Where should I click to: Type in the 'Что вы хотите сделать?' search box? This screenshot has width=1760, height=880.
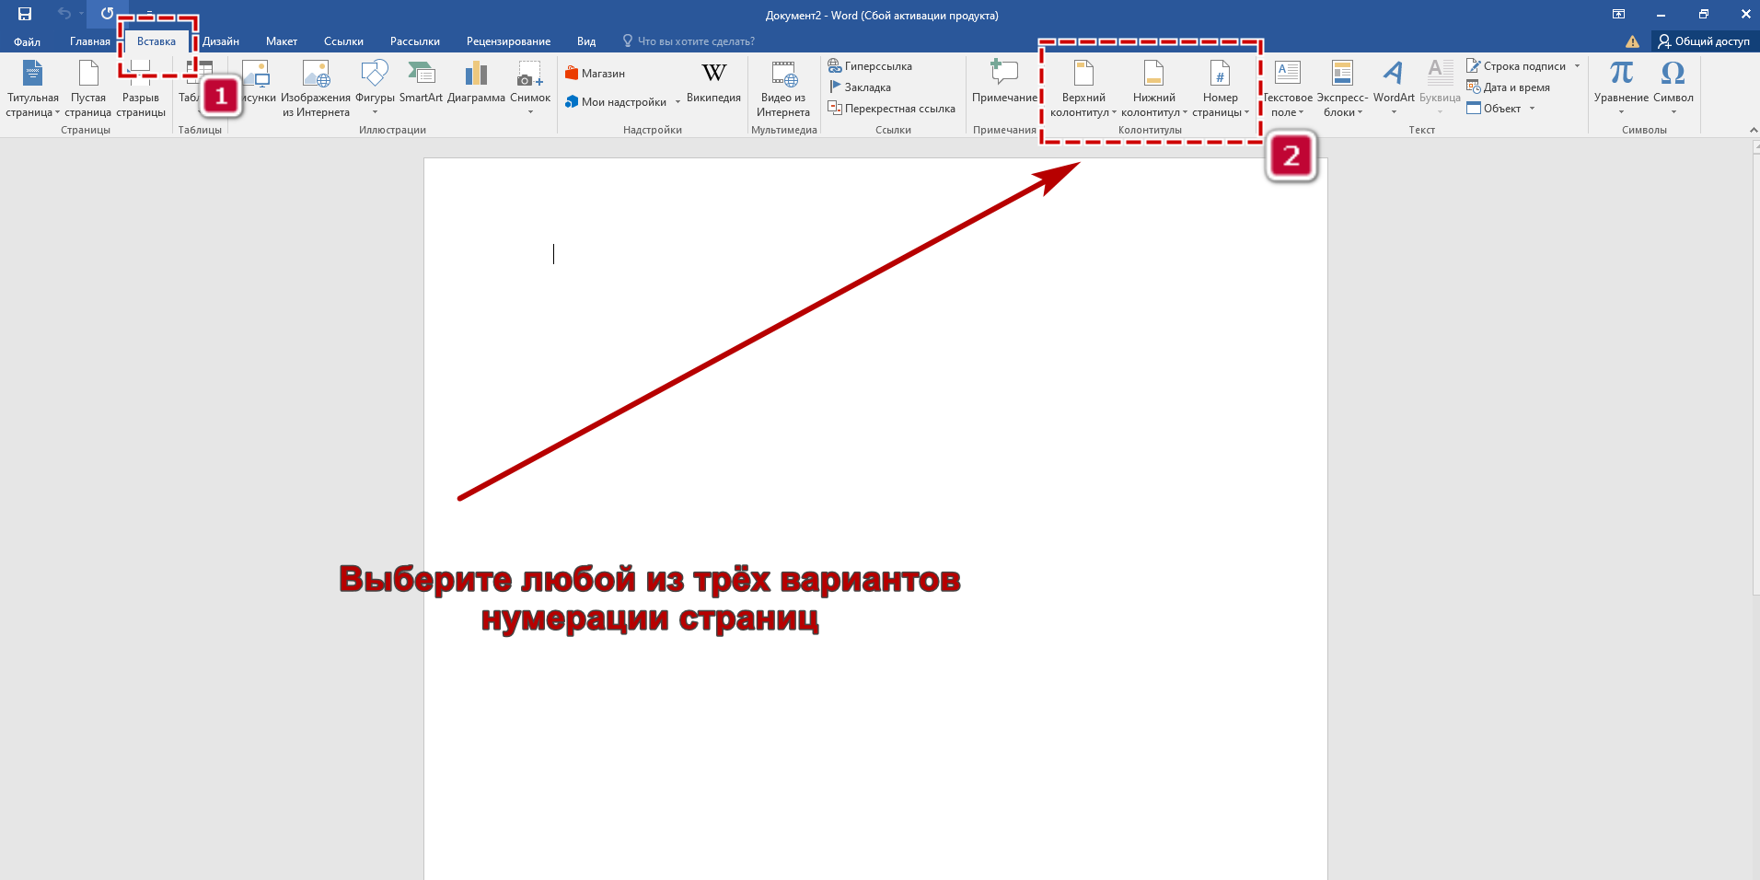pyautogui.click(x=696, y=41)
